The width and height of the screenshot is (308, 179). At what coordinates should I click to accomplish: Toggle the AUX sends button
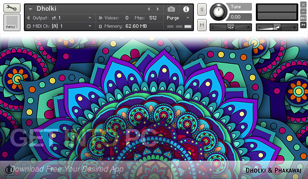[303, 18]
